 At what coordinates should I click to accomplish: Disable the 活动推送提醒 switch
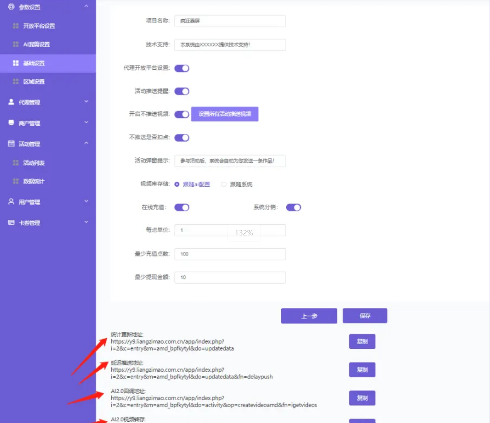[181, 91]
